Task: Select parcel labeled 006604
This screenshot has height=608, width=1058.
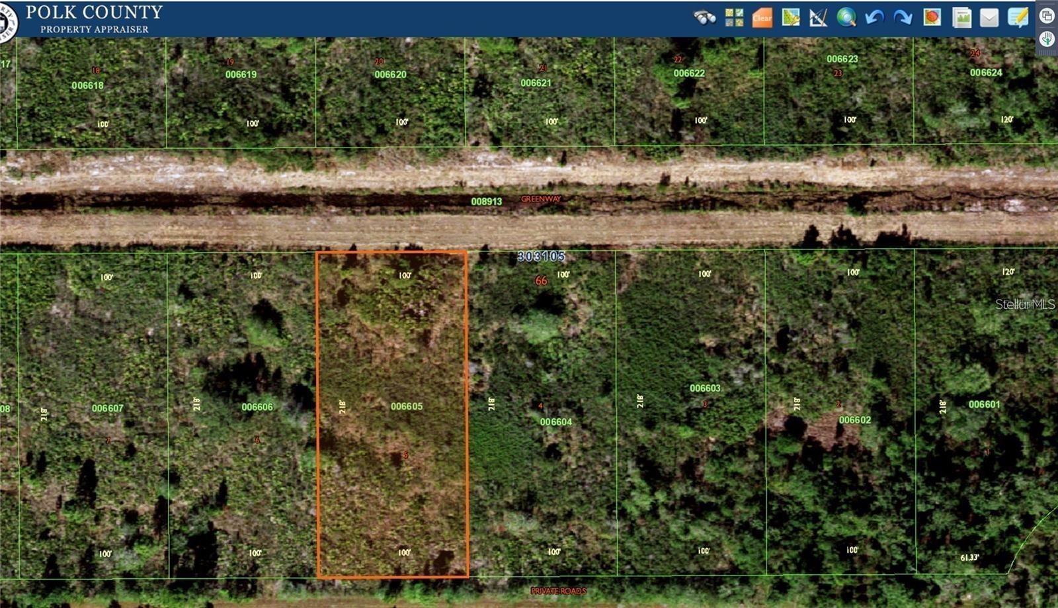Action: coord(555,421)
